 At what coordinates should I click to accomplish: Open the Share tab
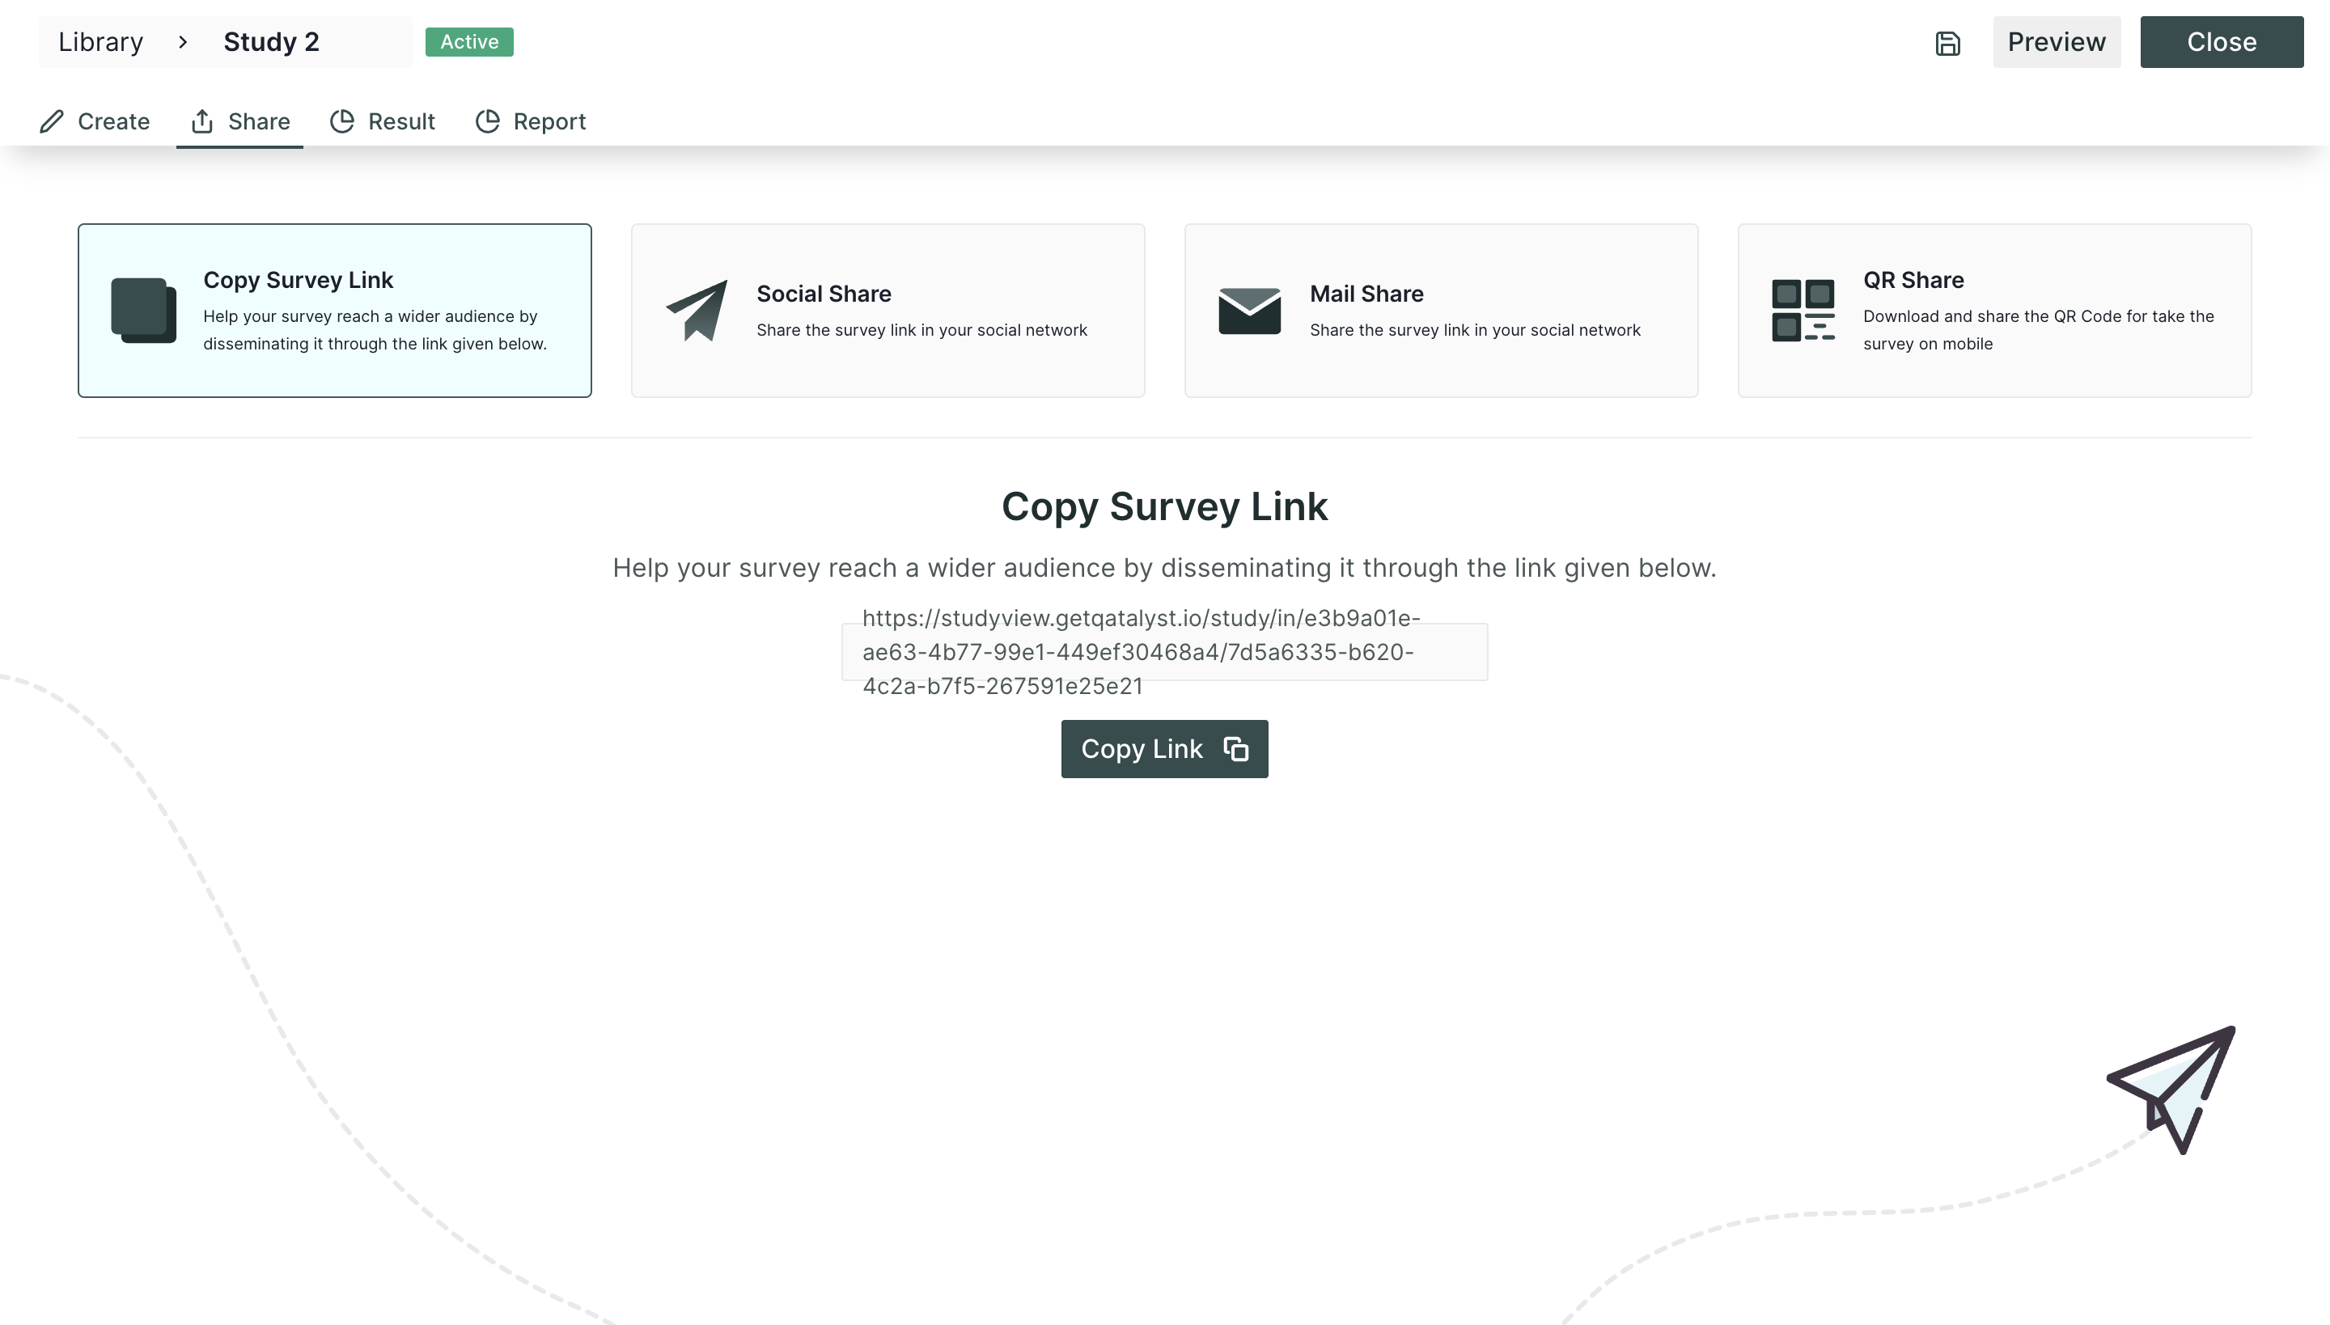(240, 121)
